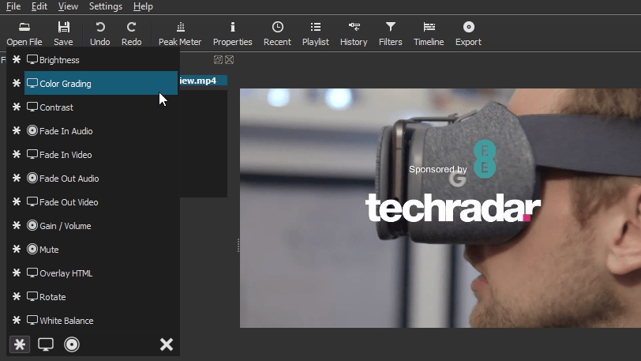Open the History panel
This screenshot has width=641, height=361.
click(x=354, y=33)
